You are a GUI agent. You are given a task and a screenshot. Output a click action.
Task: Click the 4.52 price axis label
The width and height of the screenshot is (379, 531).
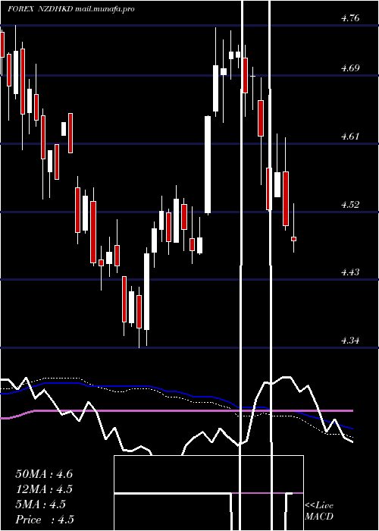click(350, 205)
